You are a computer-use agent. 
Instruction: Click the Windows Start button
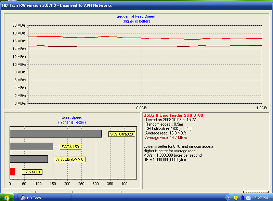7,198
